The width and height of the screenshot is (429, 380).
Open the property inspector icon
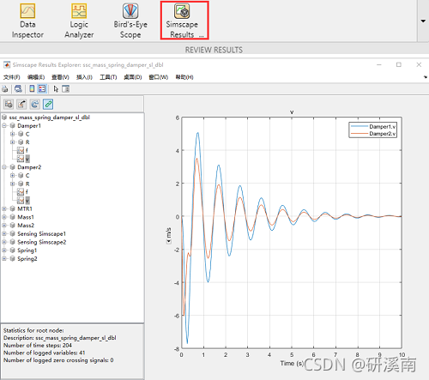click(66, 89)
